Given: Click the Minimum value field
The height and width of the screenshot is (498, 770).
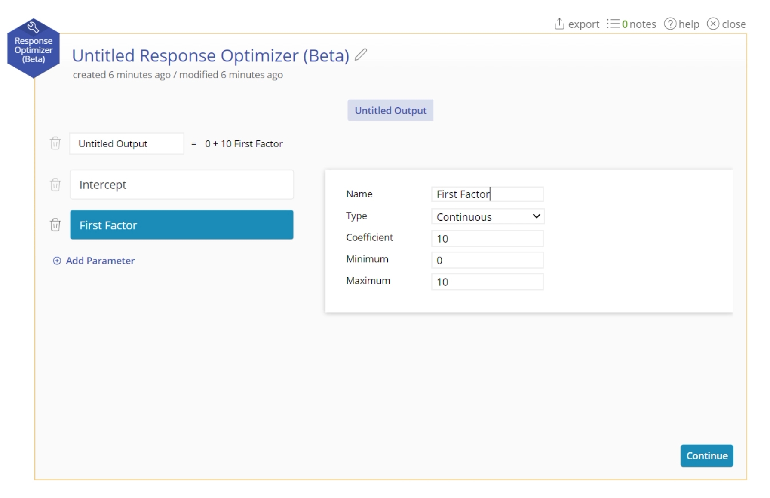Looking at the screenshot, I should 487,260.
